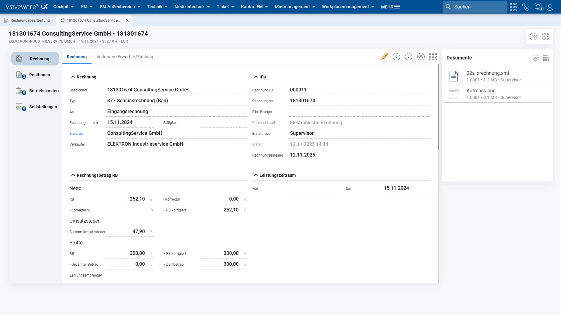This screenshot has width=561, height=315.
Task: Open the settings gears icon in header
Action: (526, 7)
